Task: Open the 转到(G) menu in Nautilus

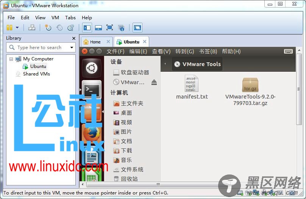Action: coord(184,51)
